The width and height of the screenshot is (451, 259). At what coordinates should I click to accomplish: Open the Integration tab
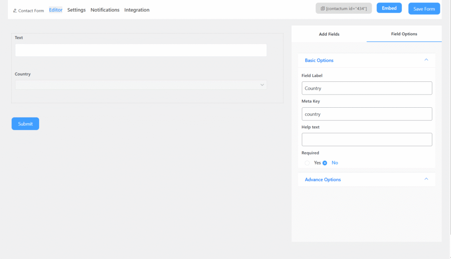(x=137, y=10)
